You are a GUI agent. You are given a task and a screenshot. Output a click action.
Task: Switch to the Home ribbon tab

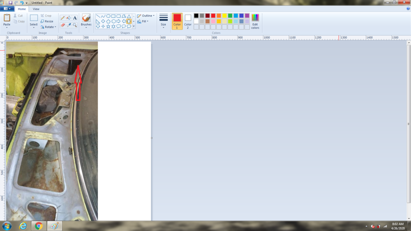tap(22, 9)
